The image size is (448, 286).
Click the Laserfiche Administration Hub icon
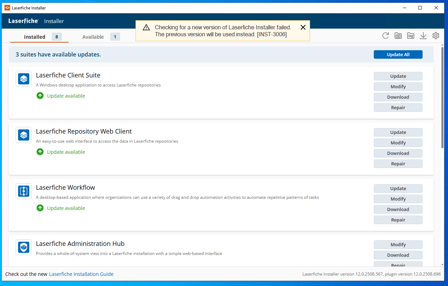pos(24,247)
